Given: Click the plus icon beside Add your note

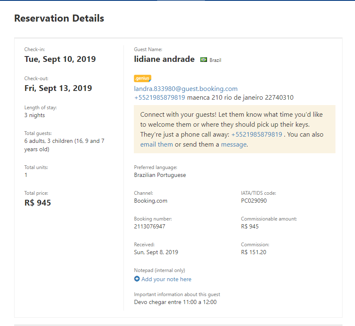Looking at the screenshot, I should tap(137, 279).
